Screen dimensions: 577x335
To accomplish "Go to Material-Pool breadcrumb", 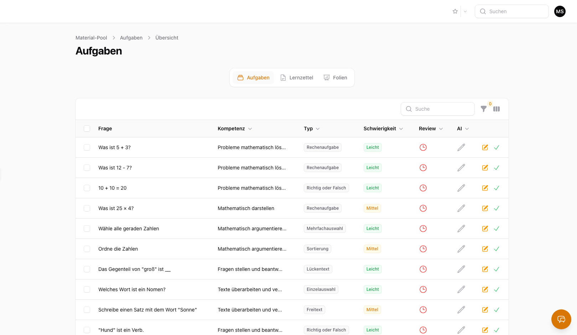I will pyautogui.click(x=91, y=38).
